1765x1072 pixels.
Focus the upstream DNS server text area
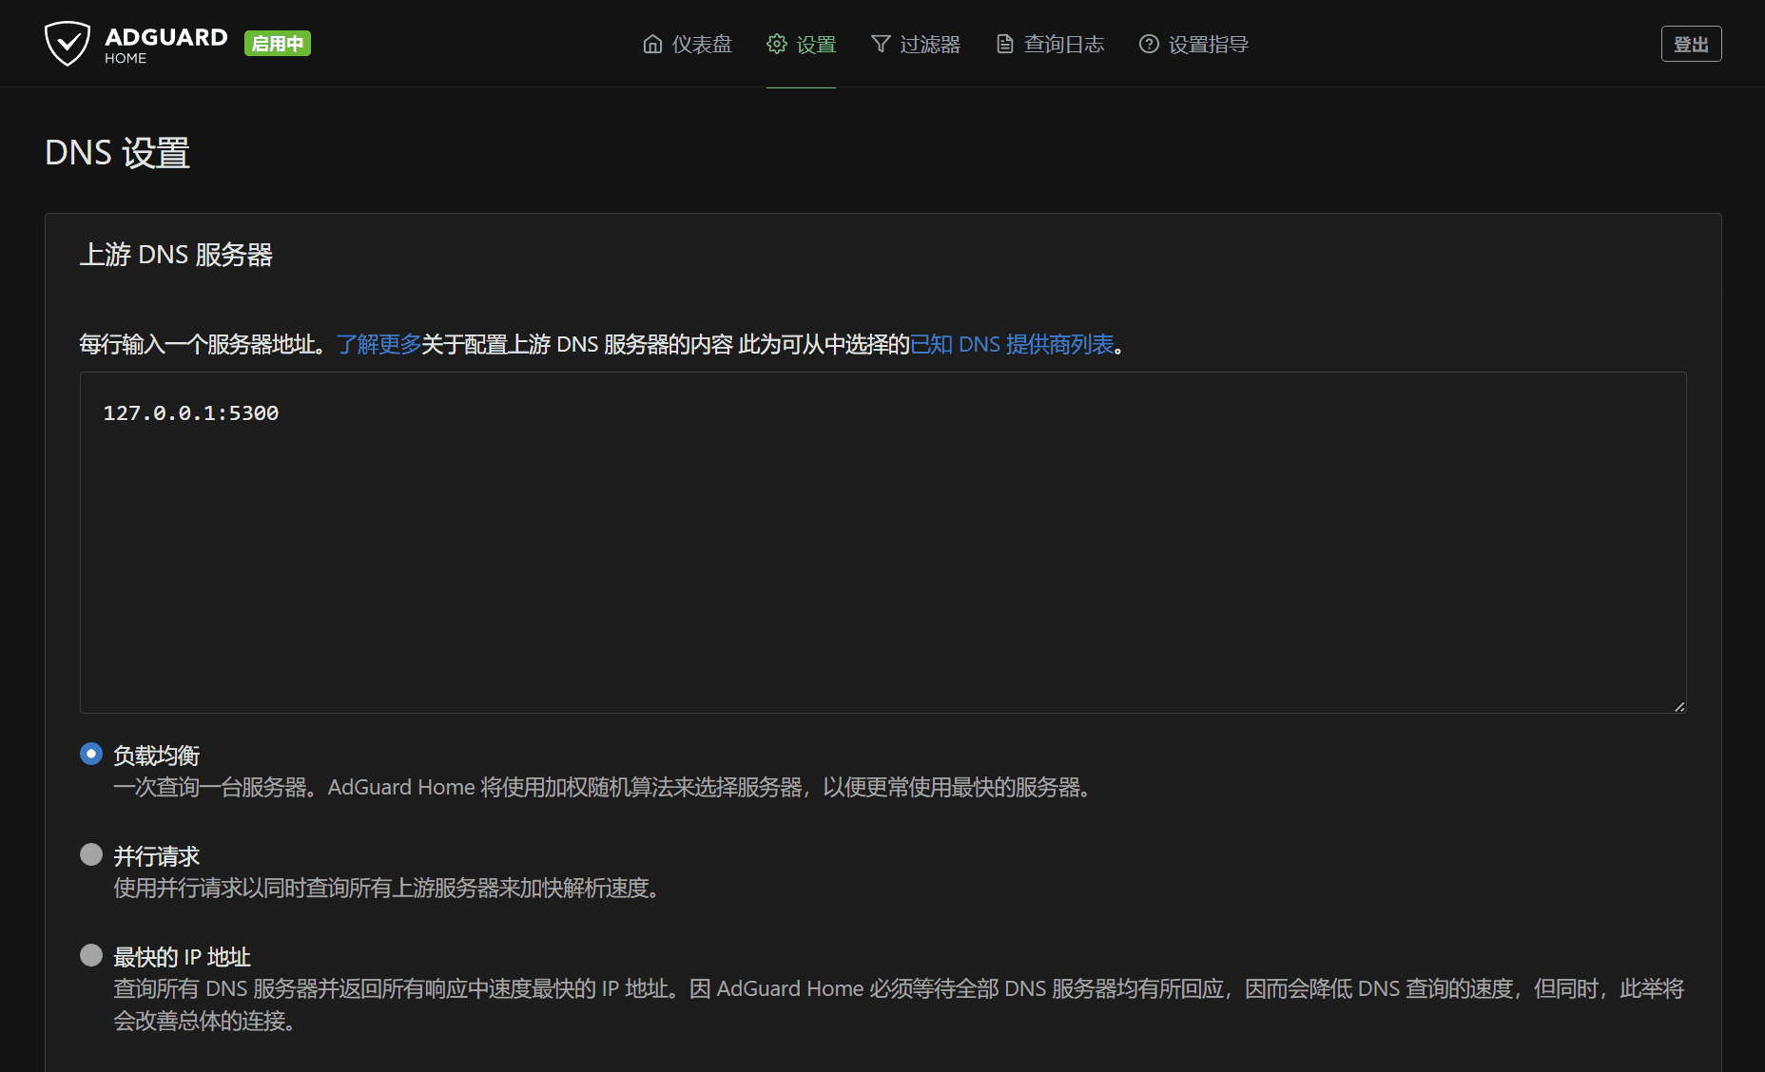coord(882,542)
